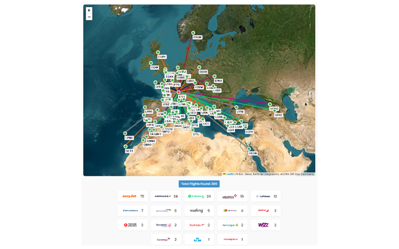Select the Transavia airline card
Image resolution: width=399 pixels, height=249 pixels.
tap(199, 196)
